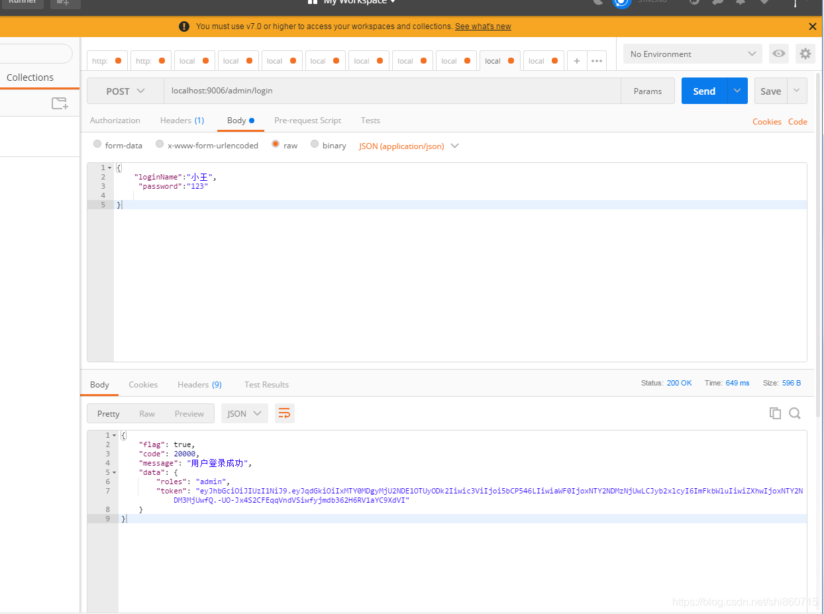The width and height of the screenshot is (824, 614).
Task: Open the response Headers (9) tab
Action: point(199,384)
